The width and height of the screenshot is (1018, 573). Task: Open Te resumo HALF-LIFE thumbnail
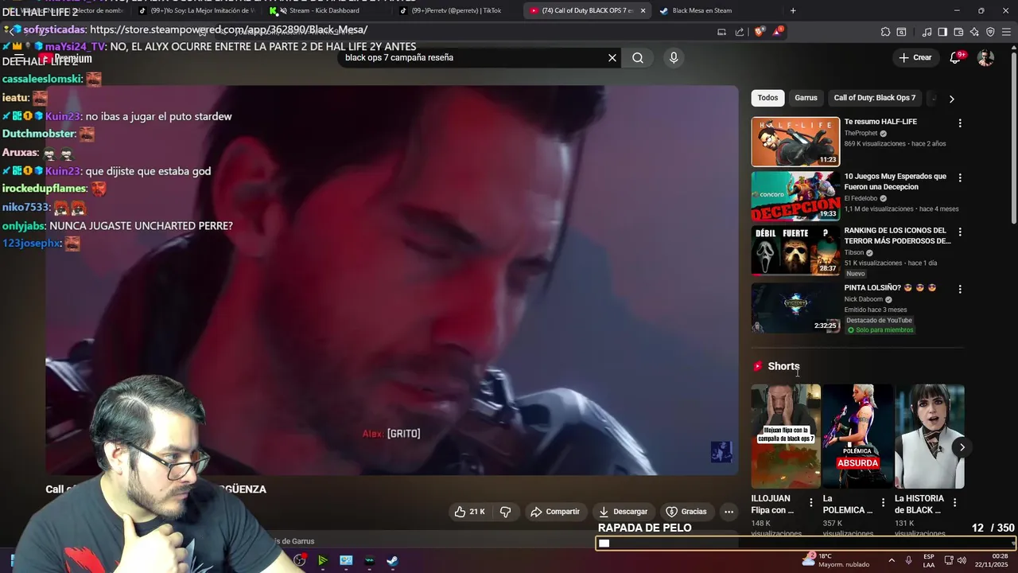click(x=795, y=142)
